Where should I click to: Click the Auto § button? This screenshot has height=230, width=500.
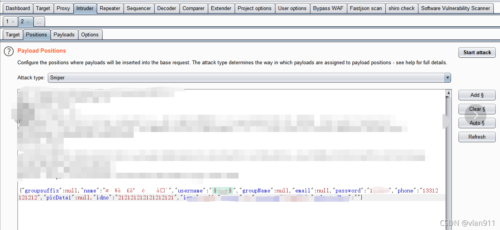coord(477,123)
